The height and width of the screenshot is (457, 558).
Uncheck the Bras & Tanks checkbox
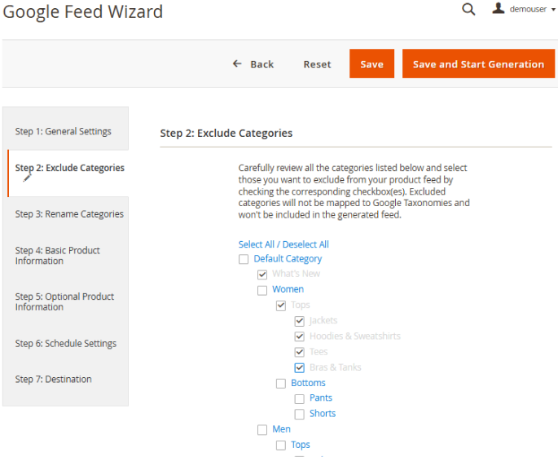[x=299, y=367]
